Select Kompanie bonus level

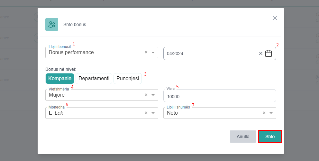(x=60, y=79)
